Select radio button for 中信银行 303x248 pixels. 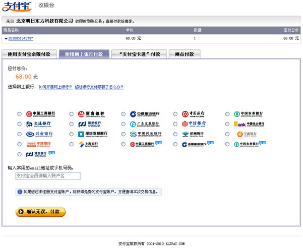pos(175,124)
